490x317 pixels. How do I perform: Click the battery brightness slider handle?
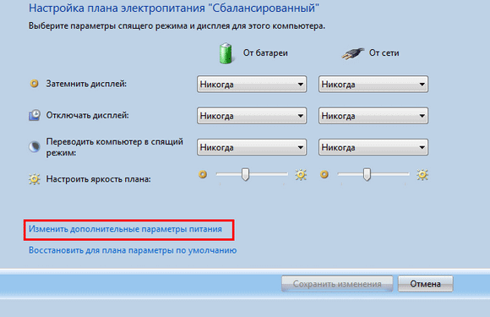[245, 174]
